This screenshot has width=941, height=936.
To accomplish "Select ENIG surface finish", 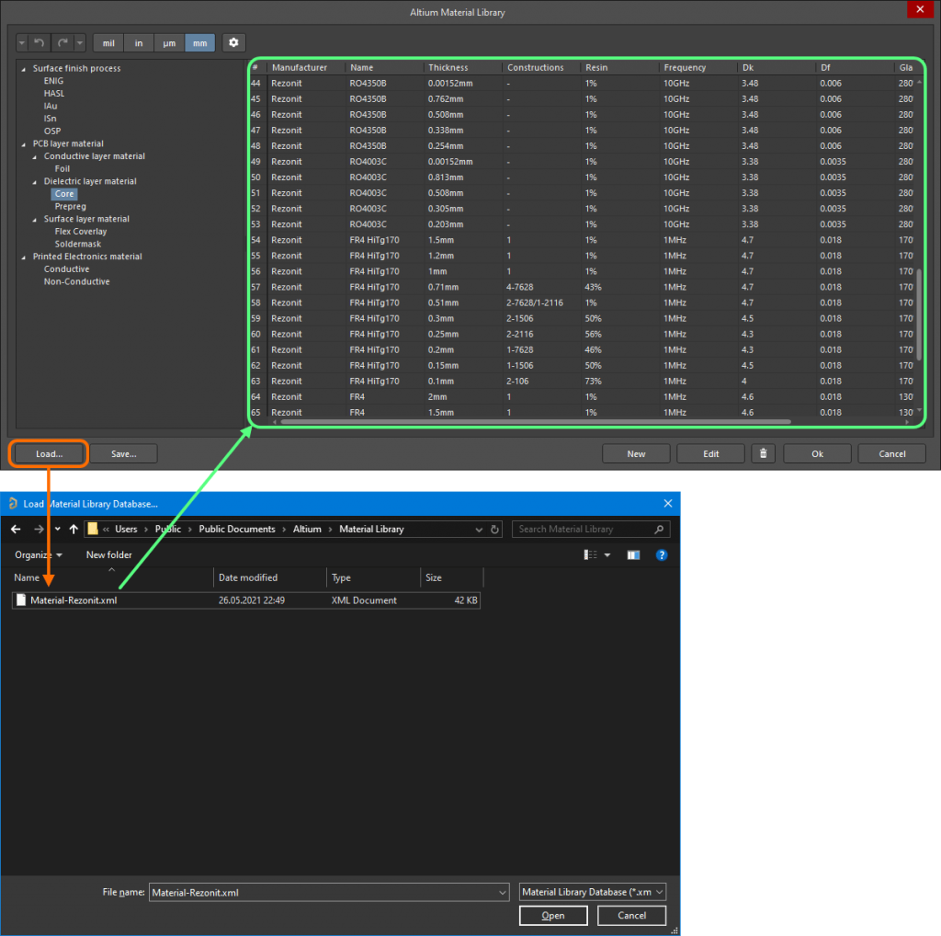I will point(53,80).
